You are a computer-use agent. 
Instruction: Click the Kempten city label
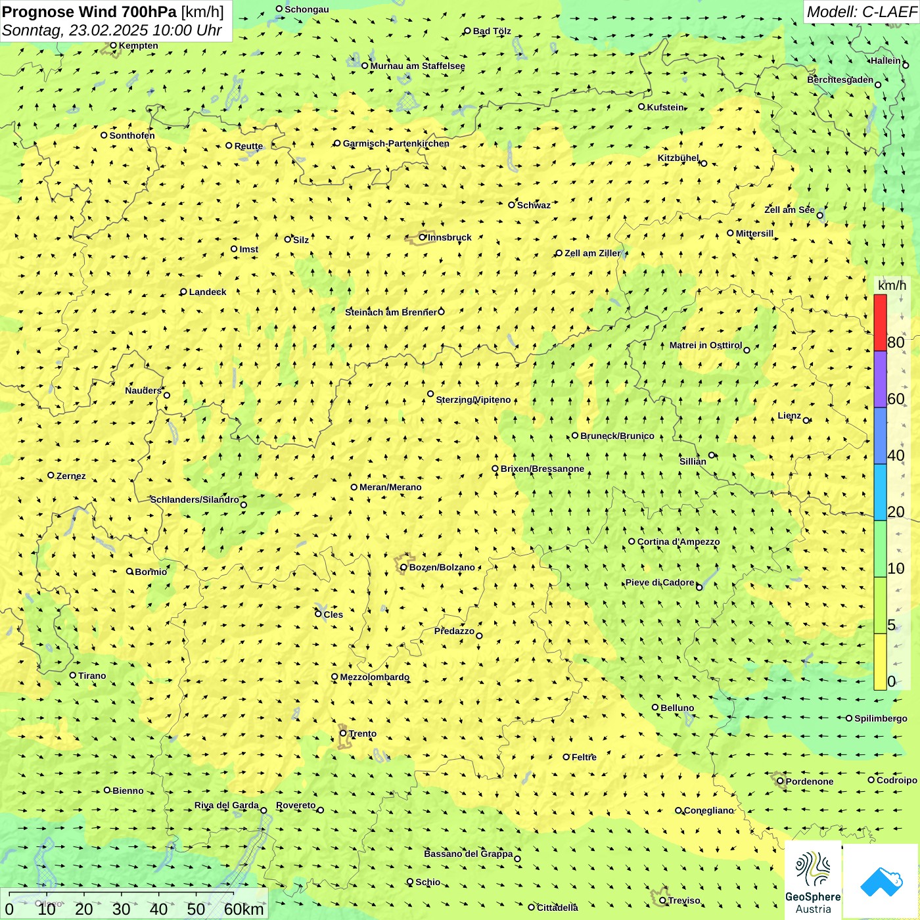138,45
